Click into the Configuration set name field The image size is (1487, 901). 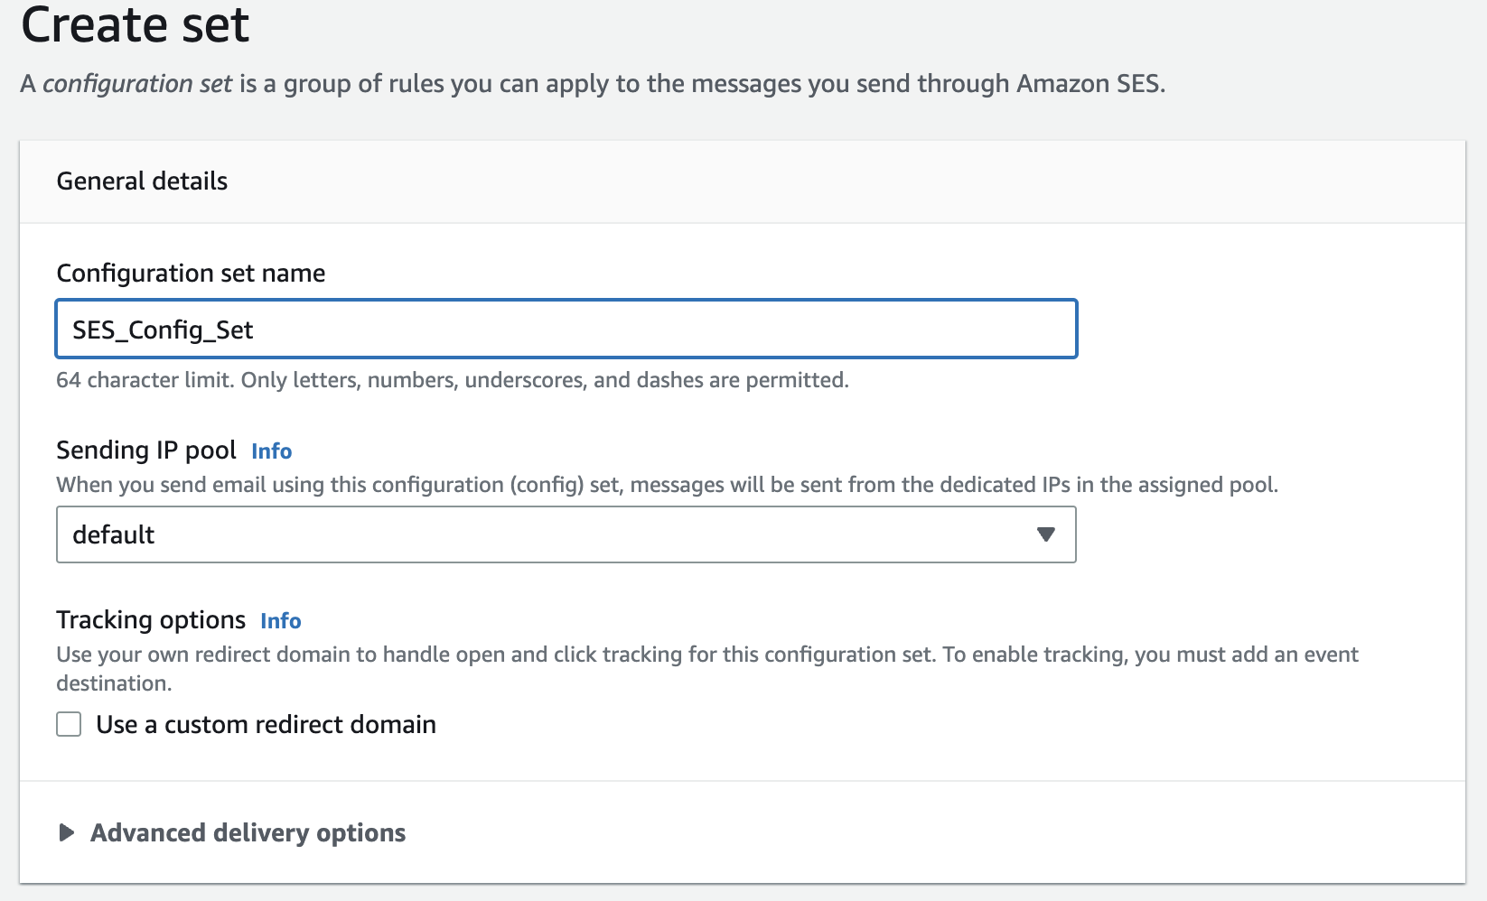click(x=566, y=329)
